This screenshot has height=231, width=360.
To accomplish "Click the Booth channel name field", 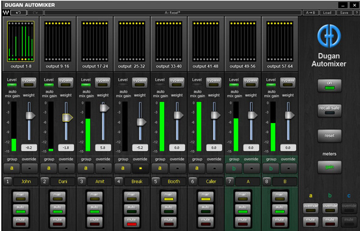I will pos(174,182).
